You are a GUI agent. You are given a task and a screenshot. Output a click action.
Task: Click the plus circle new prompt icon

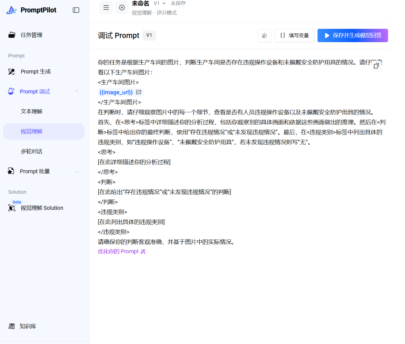pos(122,7)
